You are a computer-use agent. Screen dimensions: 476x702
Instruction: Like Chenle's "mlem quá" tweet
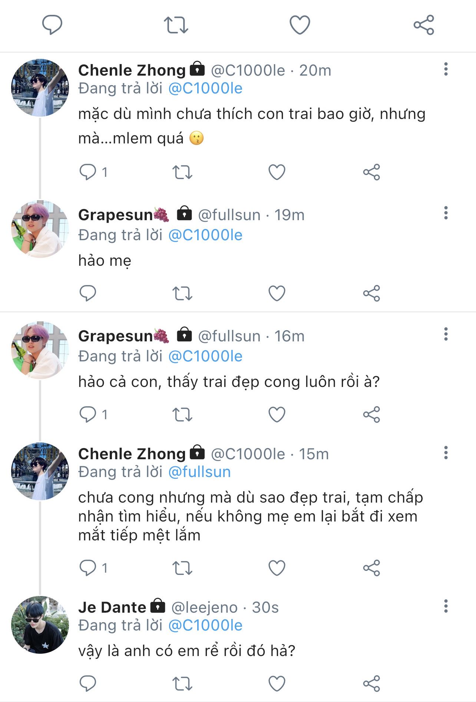(277, 172)
